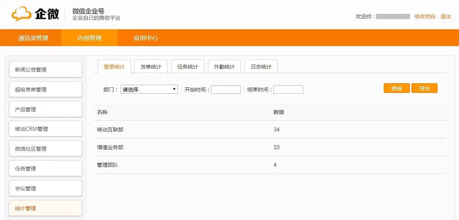Viewport: 459px width, 220px height.
Task: Select 会议管理 sidebar item
Action: [x=45, y=189]
